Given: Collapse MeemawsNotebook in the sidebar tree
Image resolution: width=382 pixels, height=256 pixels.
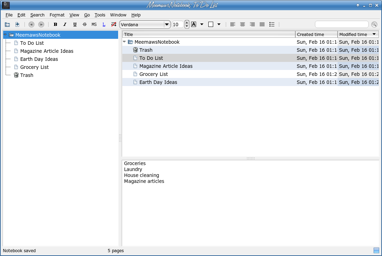Looking at the screenshot, I should click(5, 35).
